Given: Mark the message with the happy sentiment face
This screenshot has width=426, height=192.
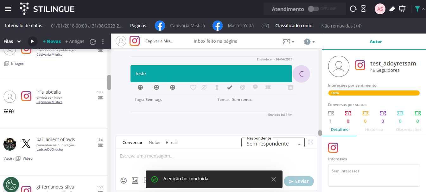Looking at the screenshot, I should pyautogui.click(x=173, y=87).
